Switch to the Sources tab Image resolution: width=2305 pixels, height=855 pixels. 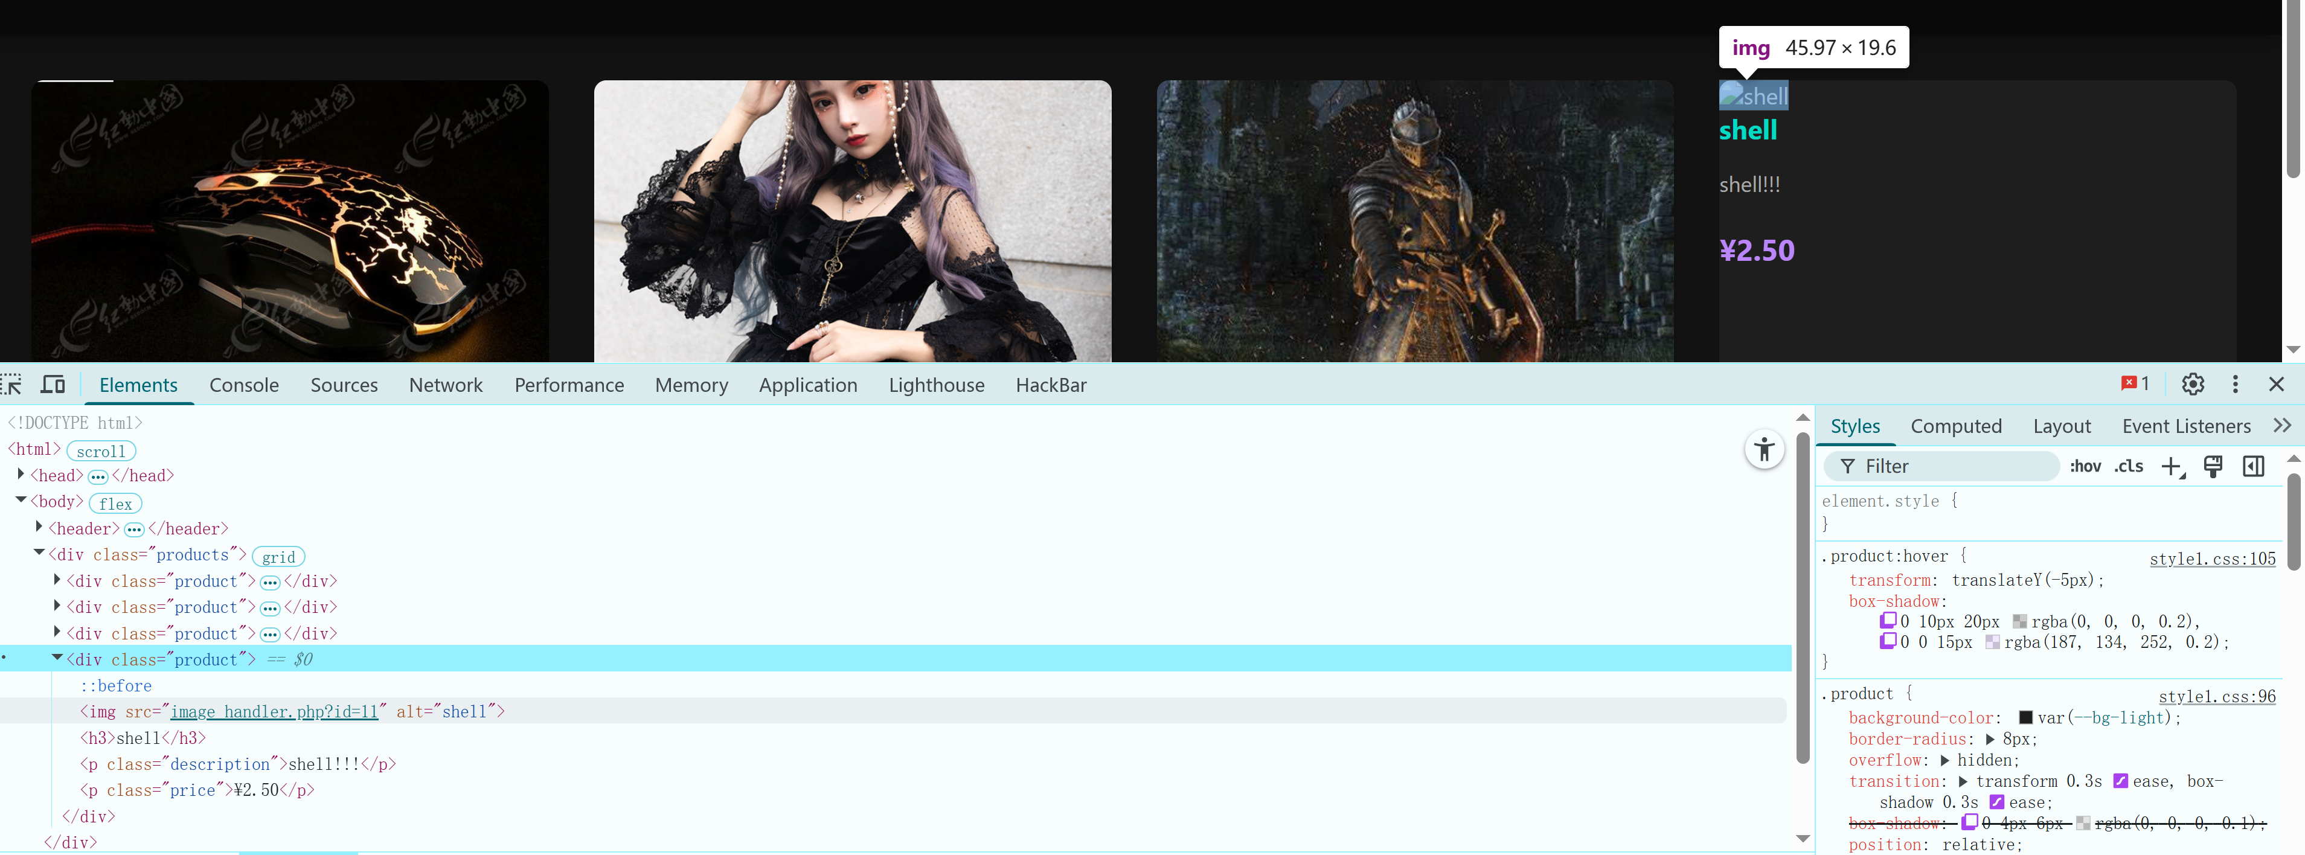(x=344, y=385)
